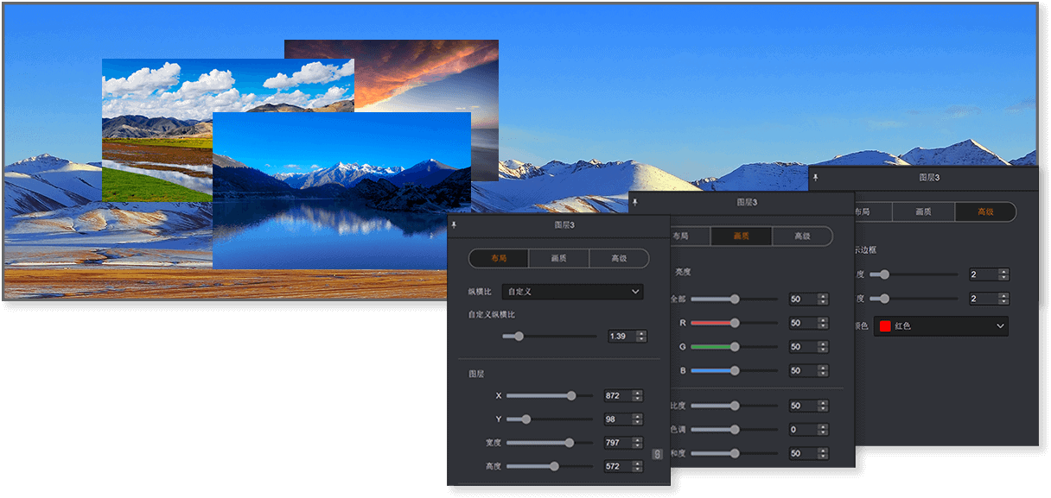Click the 宽度 value field showing 797
1051x498 pixels.
617,443
